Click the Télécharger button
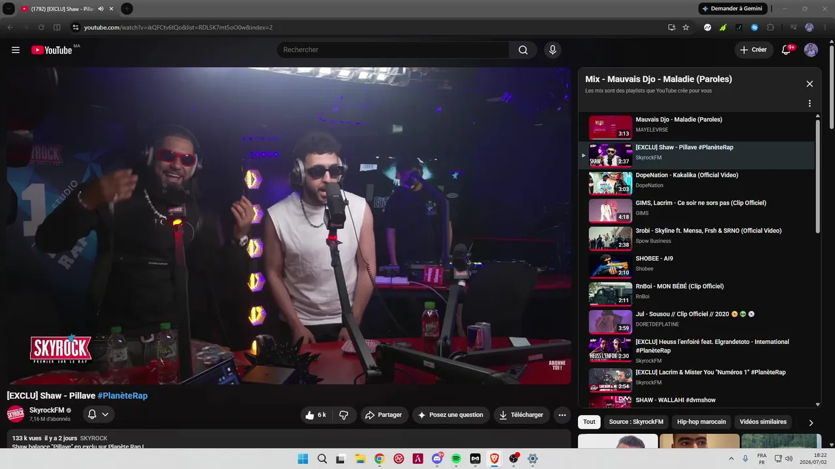835x469 pixels. pyautogui.click(x=521, y=415)
